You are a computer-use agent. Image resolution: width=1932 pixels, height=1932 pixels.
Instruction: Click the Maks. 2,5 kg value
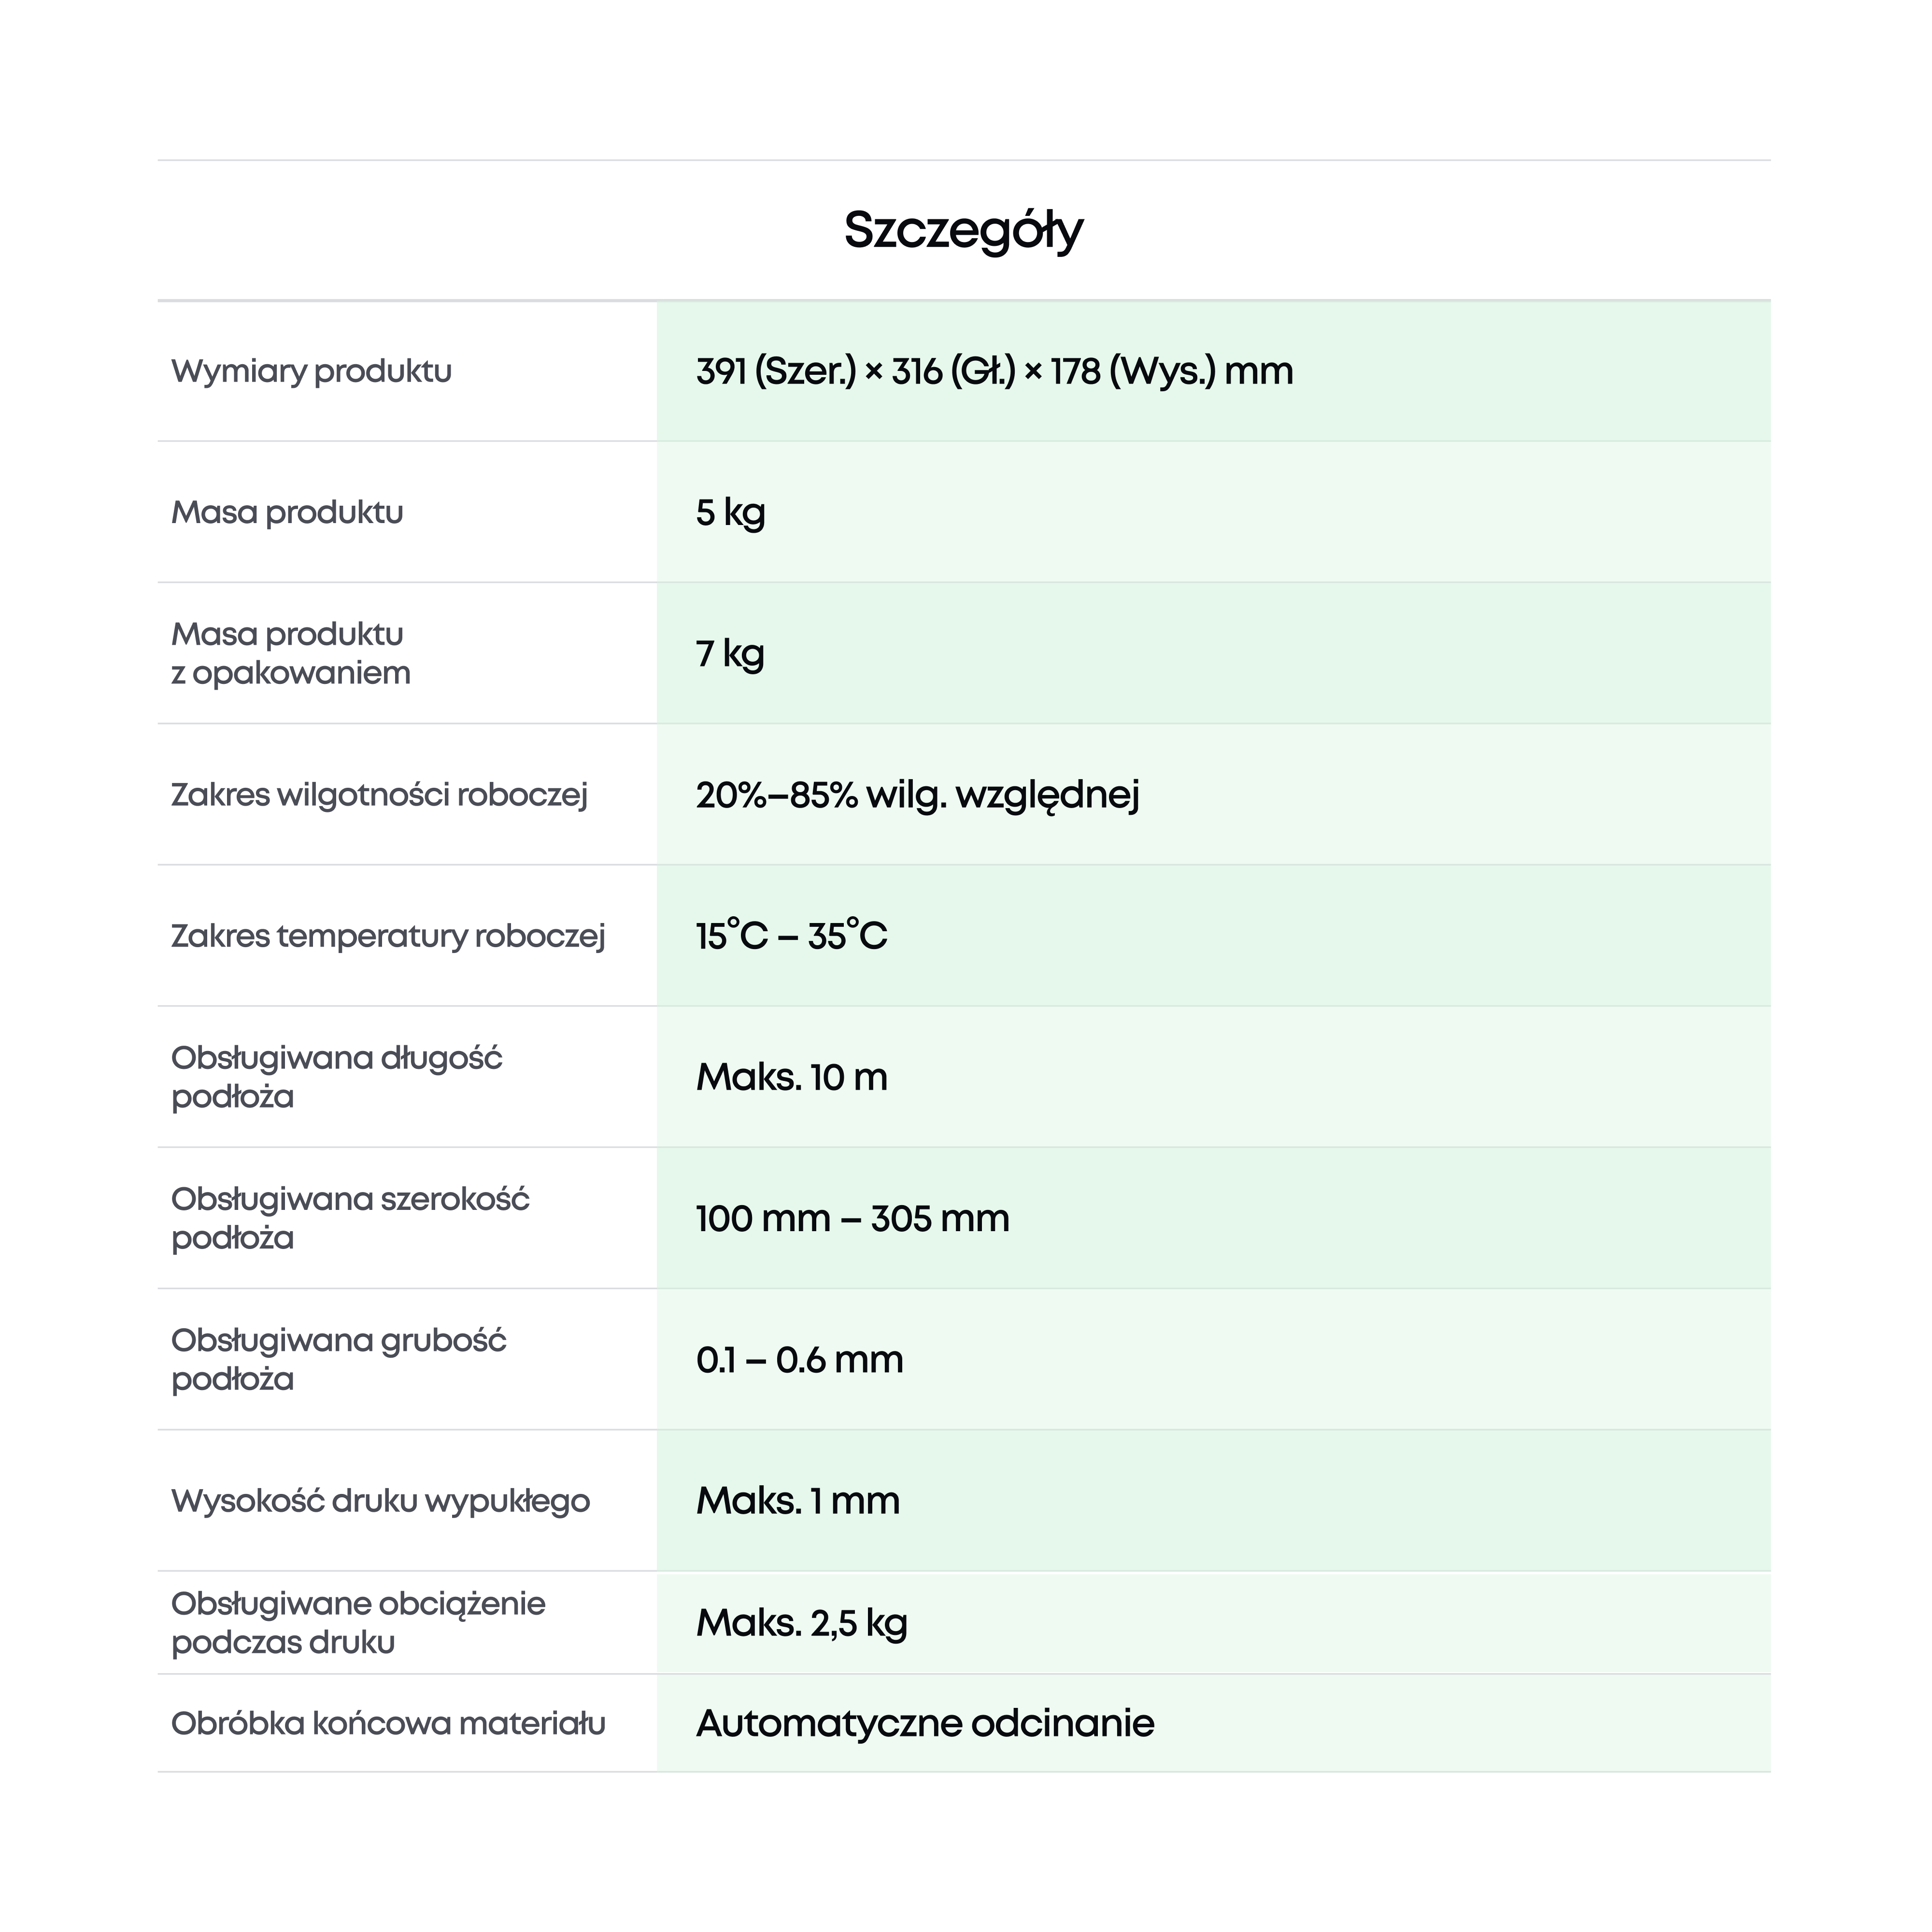(801, 1623)
